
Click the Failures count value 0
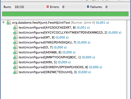pos(117,7)
